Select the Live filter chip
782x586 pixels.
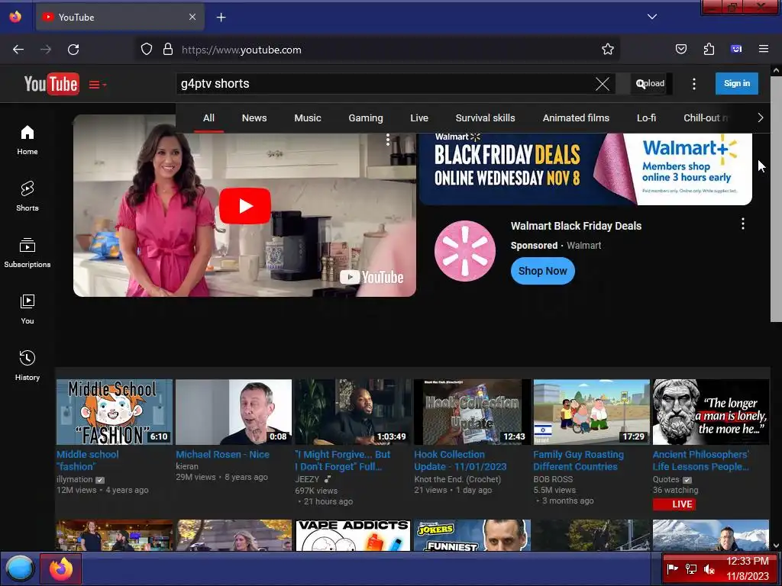(419, 118)
